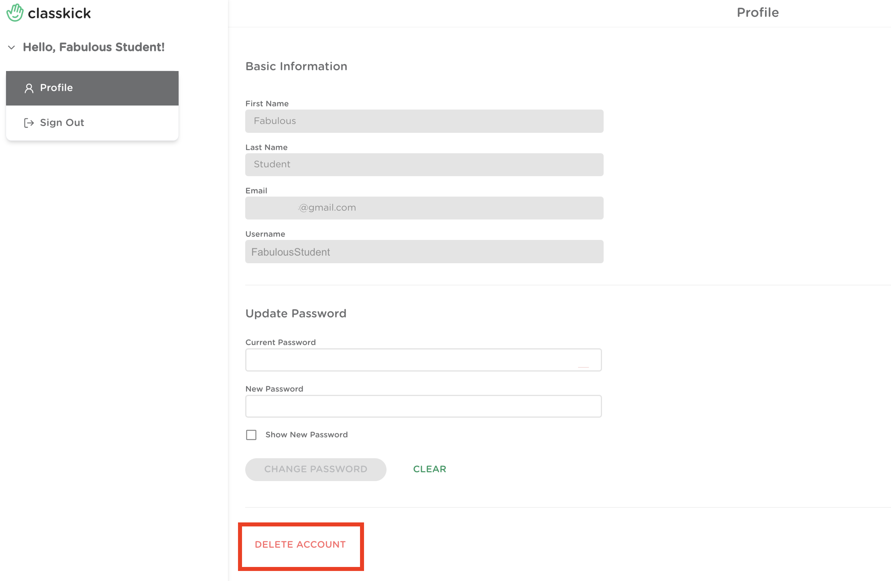Click the Profile page title
This screenshot has width=891, height=581.
[x=758, y=13]
